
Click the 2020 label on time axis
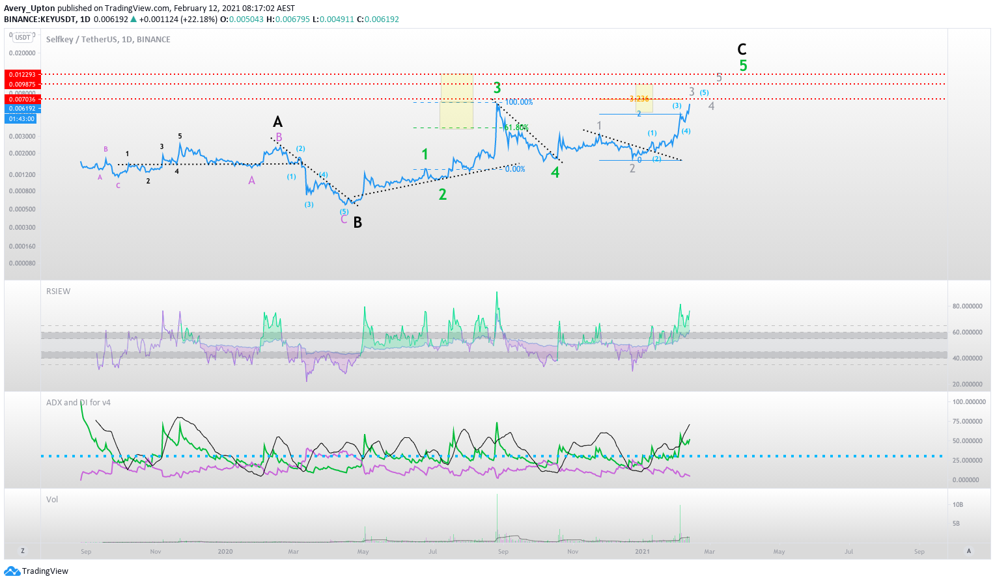(x=225, y=552)
